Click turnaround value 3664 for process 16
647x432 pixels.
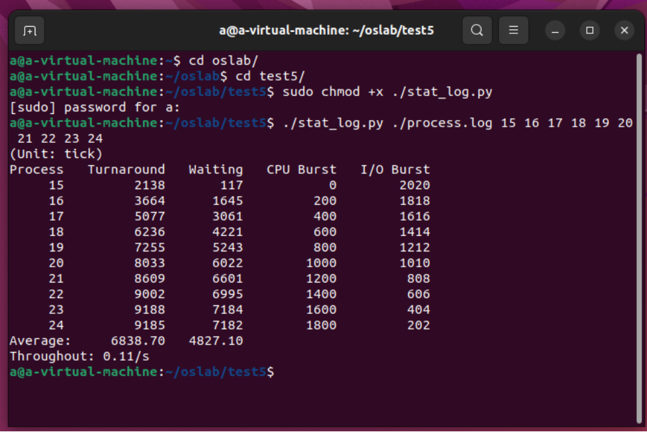[x=150, y=201]
